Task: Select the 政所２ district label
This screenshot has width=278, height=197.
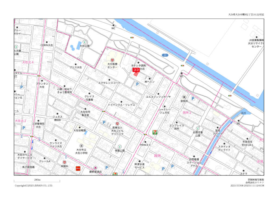Action: (x=187, y=112)
